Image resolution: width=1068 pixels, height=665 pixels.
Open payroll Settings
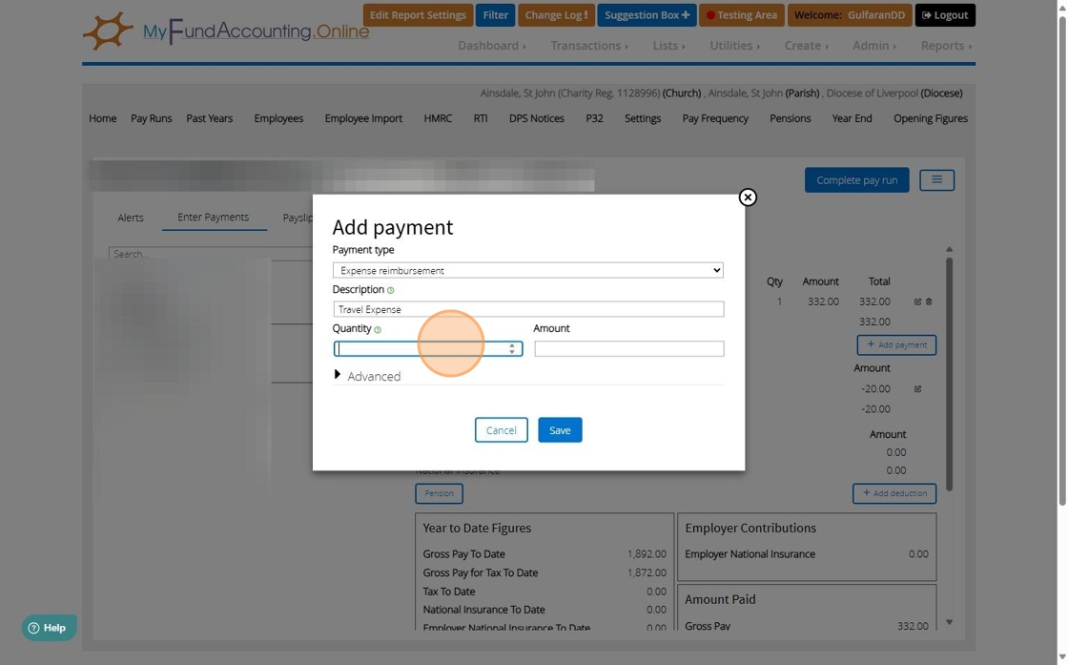643,118
